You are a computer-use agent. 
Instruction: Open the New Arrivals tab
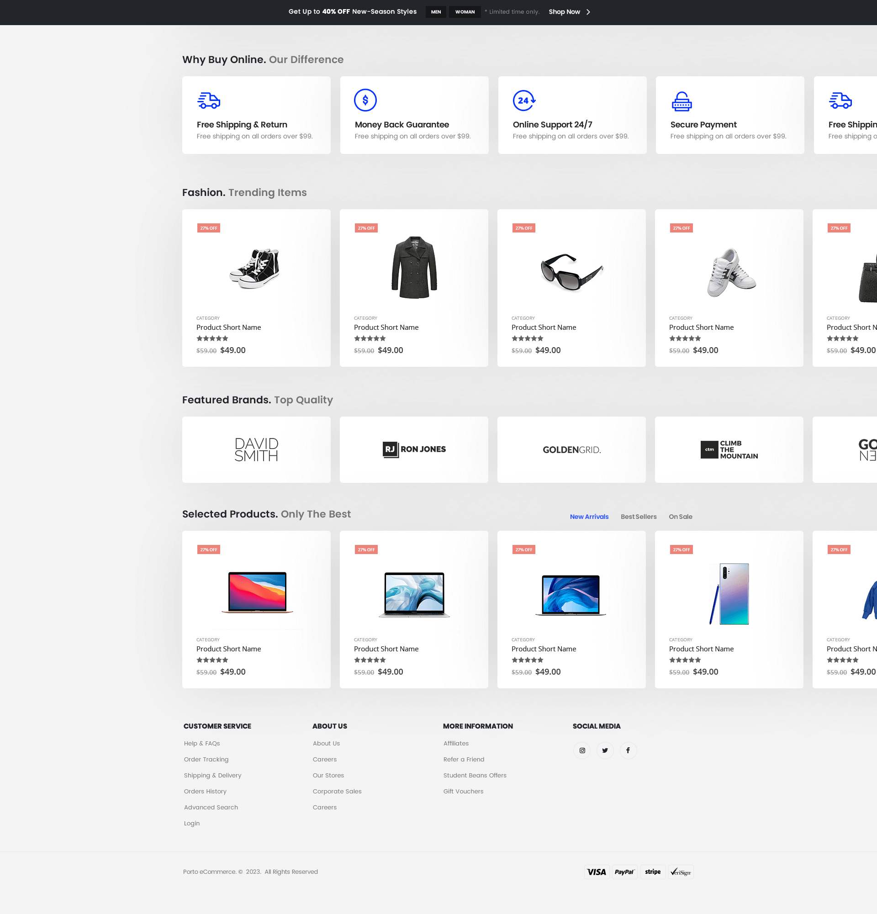(x=589, y=517)
